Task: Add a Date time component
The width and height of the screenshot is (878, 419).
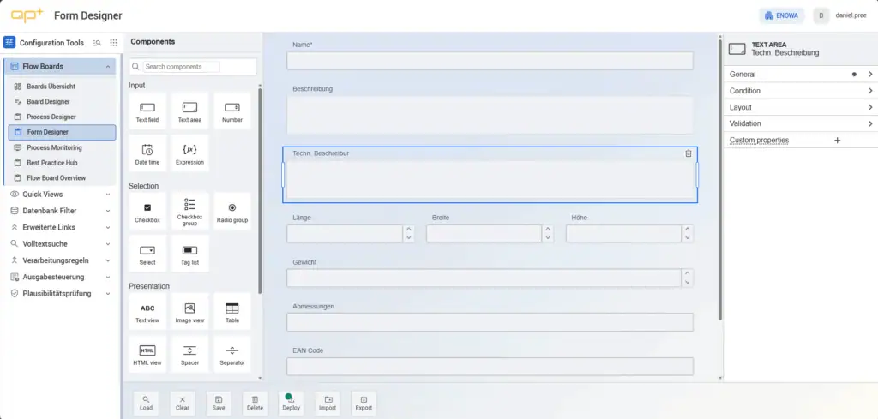Action: 147,153
